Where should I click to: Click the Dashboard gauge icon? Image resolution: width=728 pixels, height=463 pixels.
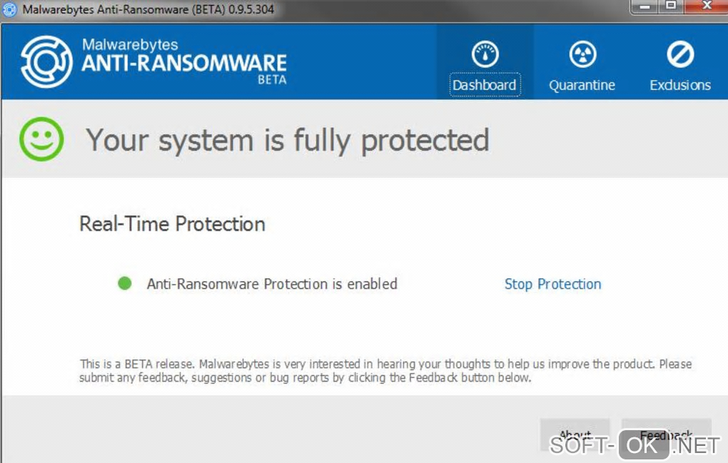[x=485, y=54]
